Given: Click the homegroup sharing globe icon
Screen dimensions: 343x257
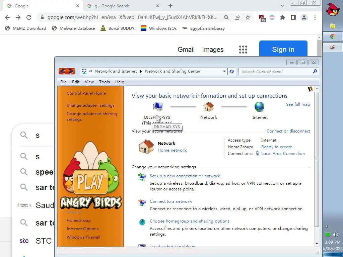Looking at the screenshot, I should pyautogui.click(x=142, y=222).
